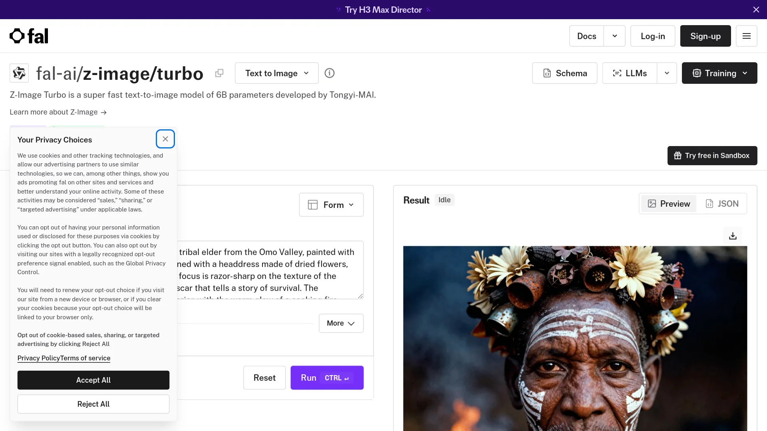The width and height of the screenshot is (767, 431).
Task: Click Try free in Sandbox
Action: [712, 156]
